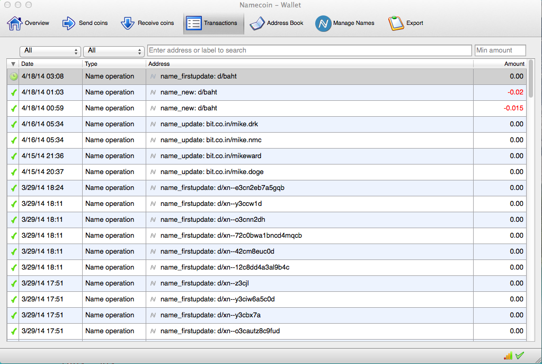
Task: Click the Namecoin icon beside name_update: bit.co.in/mike.nmc
Action: (x=153, y=140)
